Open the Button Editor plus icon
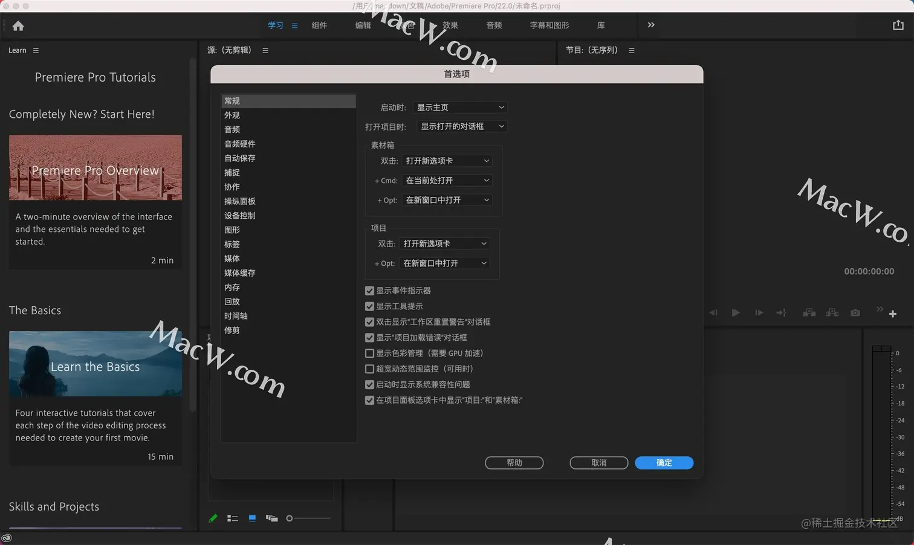Image resolution: width=914 pixels, height=545 pixels. tap(893, 314)
